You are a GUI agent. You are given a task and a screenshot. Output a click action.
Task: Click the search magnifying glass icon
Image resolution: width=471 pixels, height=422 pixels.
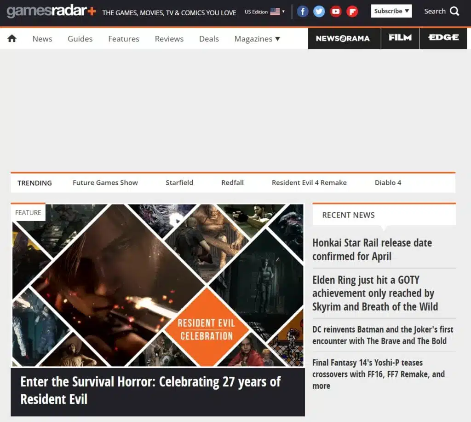[454, 12]
